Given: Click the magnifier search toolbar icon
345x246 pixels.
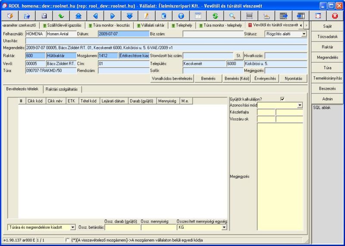Looking at the screenshot, I should click(232, 16).
